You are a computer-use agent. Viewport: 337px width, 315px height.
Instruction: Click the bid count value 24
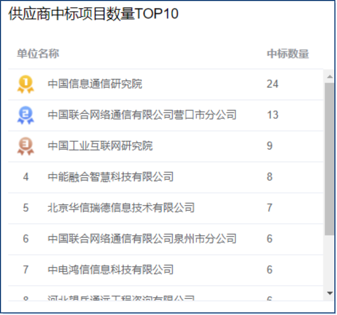tap(272, 84)
